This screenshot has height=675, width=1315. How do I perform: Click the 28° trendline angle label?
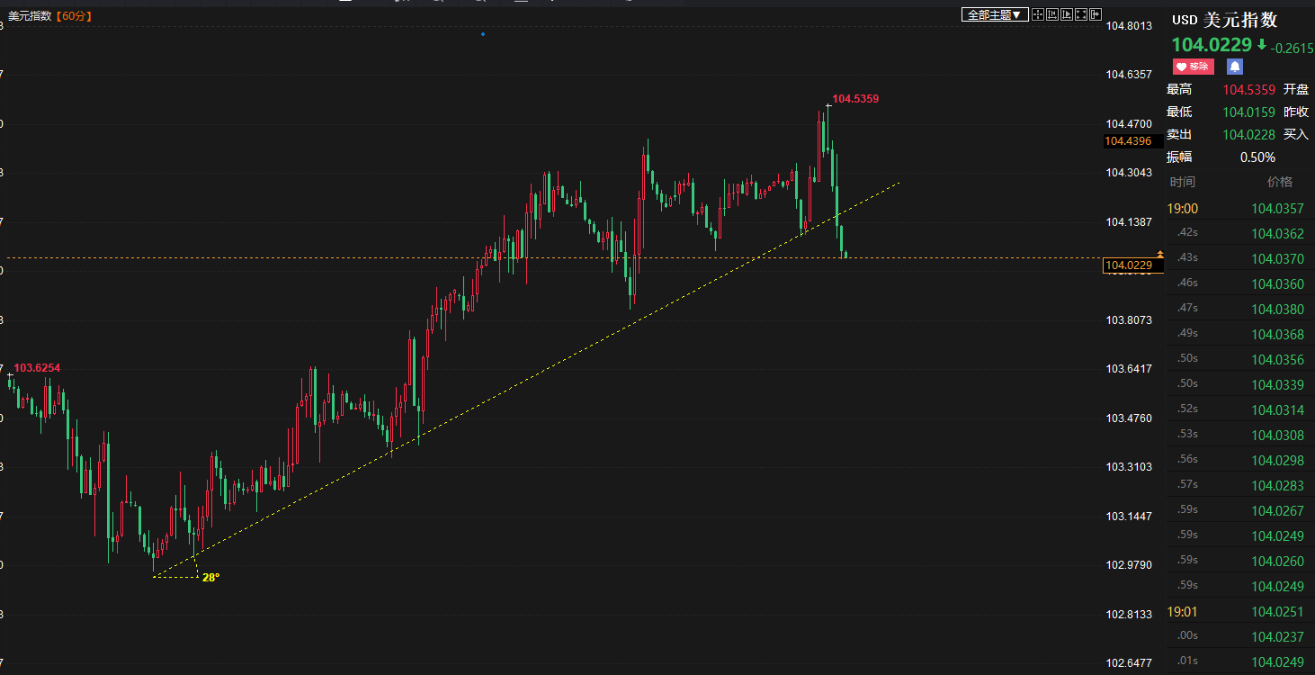click(x=210, y=578)
